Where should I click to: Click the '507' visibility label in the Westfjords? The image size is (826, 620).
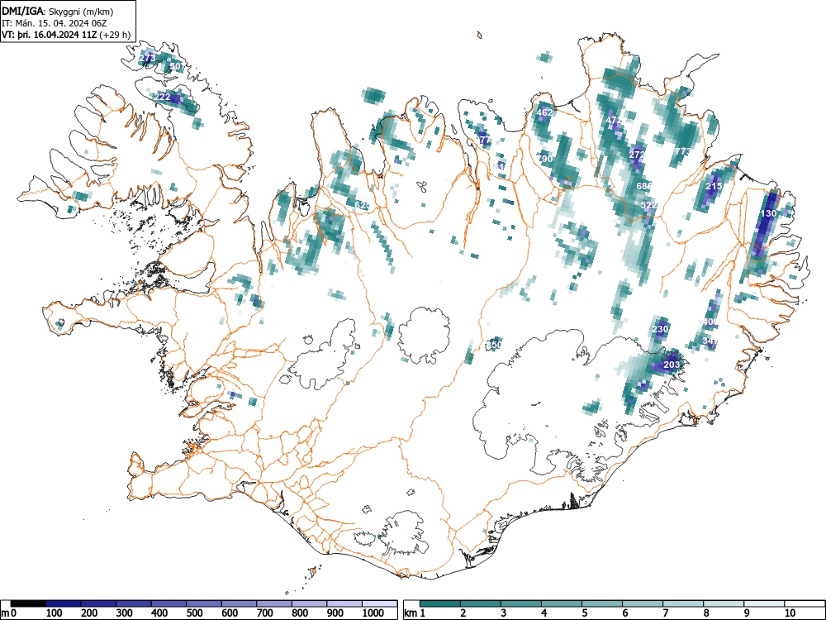(x=177, y=66)
